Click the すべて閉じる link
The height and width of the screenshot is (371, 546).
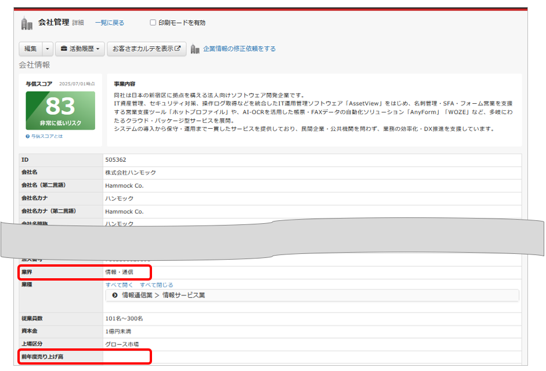pos(156,285)
